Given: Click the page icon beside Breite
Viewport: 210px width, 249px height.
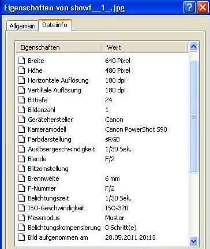Looking at the screenshot, I should click(22, 61).
